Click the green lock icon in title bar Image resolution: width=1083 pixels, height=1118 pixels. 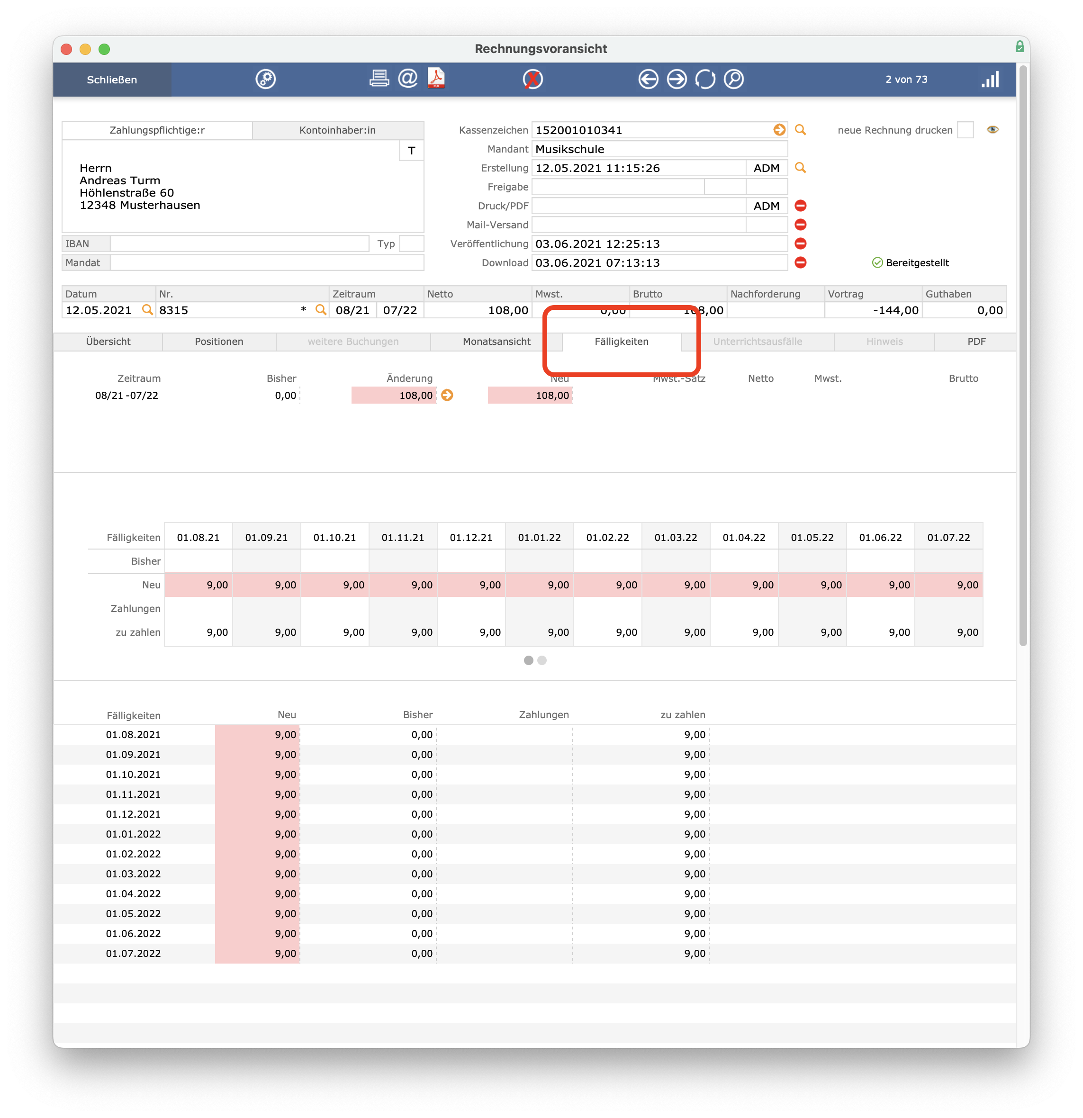[x=1020, y=47]
